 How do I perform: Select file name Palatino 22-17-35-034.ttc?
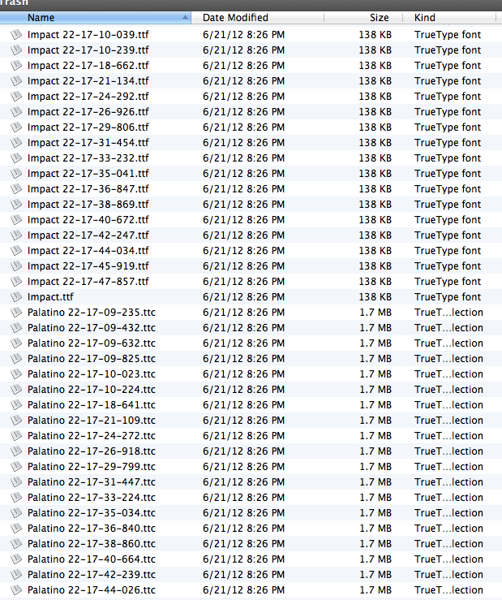(x=92, y=513)
